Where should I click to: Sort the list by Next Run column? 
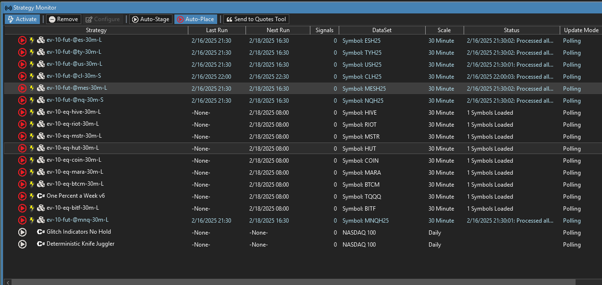point(278,30)
